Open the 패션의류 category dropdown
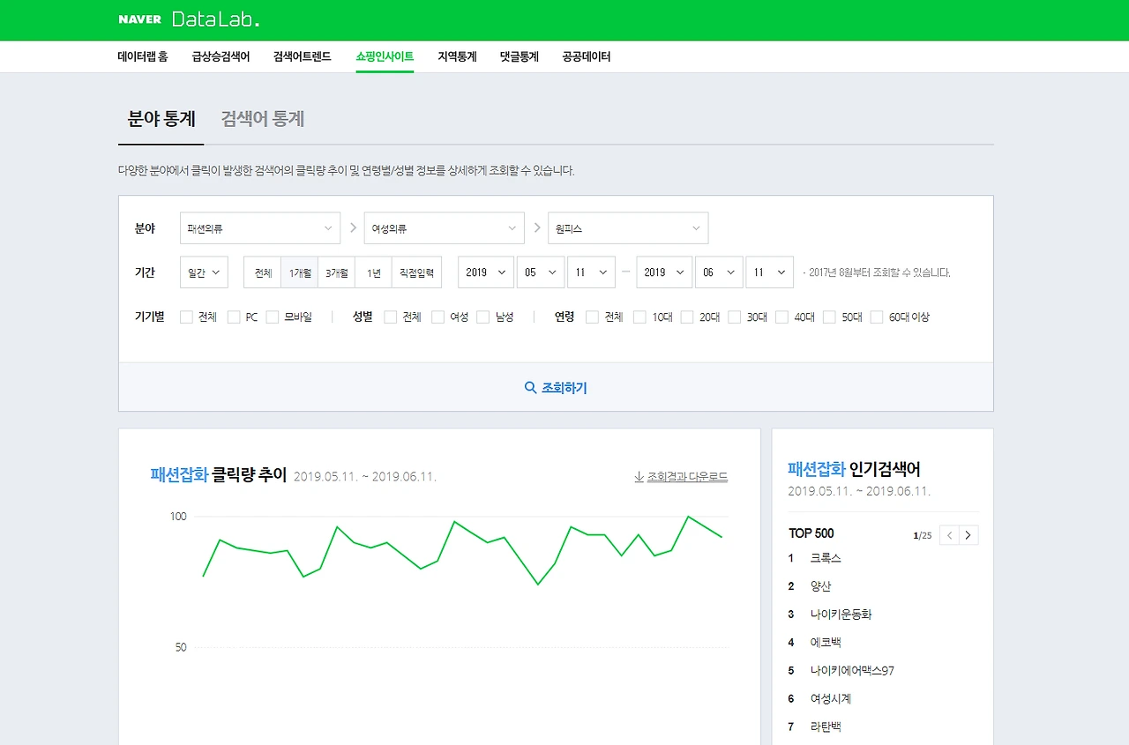This screenshot has height=745, width=1129. (x=259, y=227)
